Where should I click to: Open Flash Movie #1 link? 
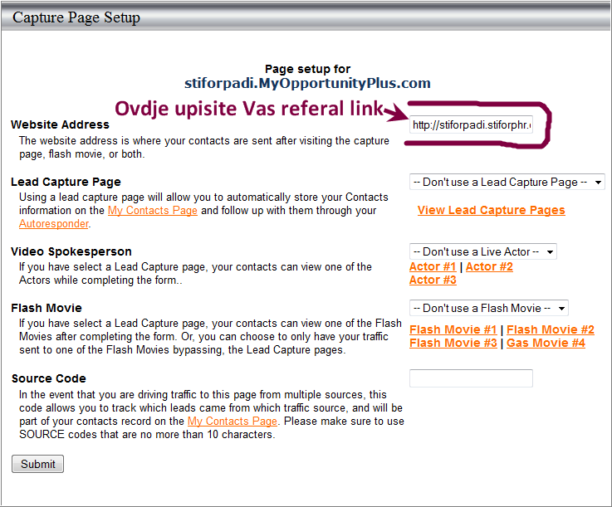click(453, 329)
